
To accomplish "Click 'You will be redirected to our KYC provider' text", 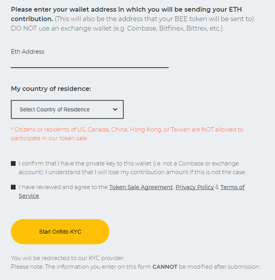I will (x=68, y=258).
